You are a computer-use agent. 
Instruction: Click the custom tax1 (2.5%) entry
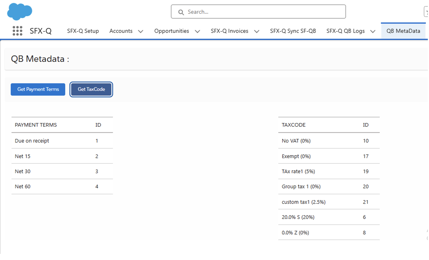point(303,202)
